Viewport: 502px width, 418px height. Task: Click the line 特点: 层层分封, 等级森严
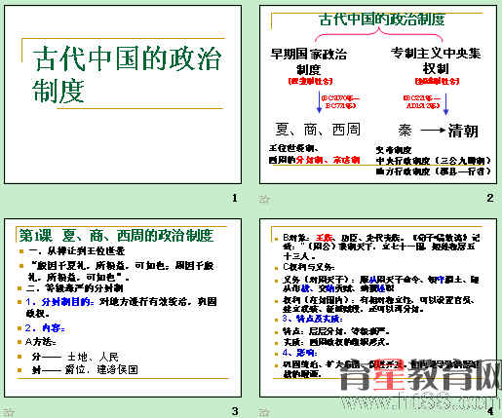click(336, 332)
